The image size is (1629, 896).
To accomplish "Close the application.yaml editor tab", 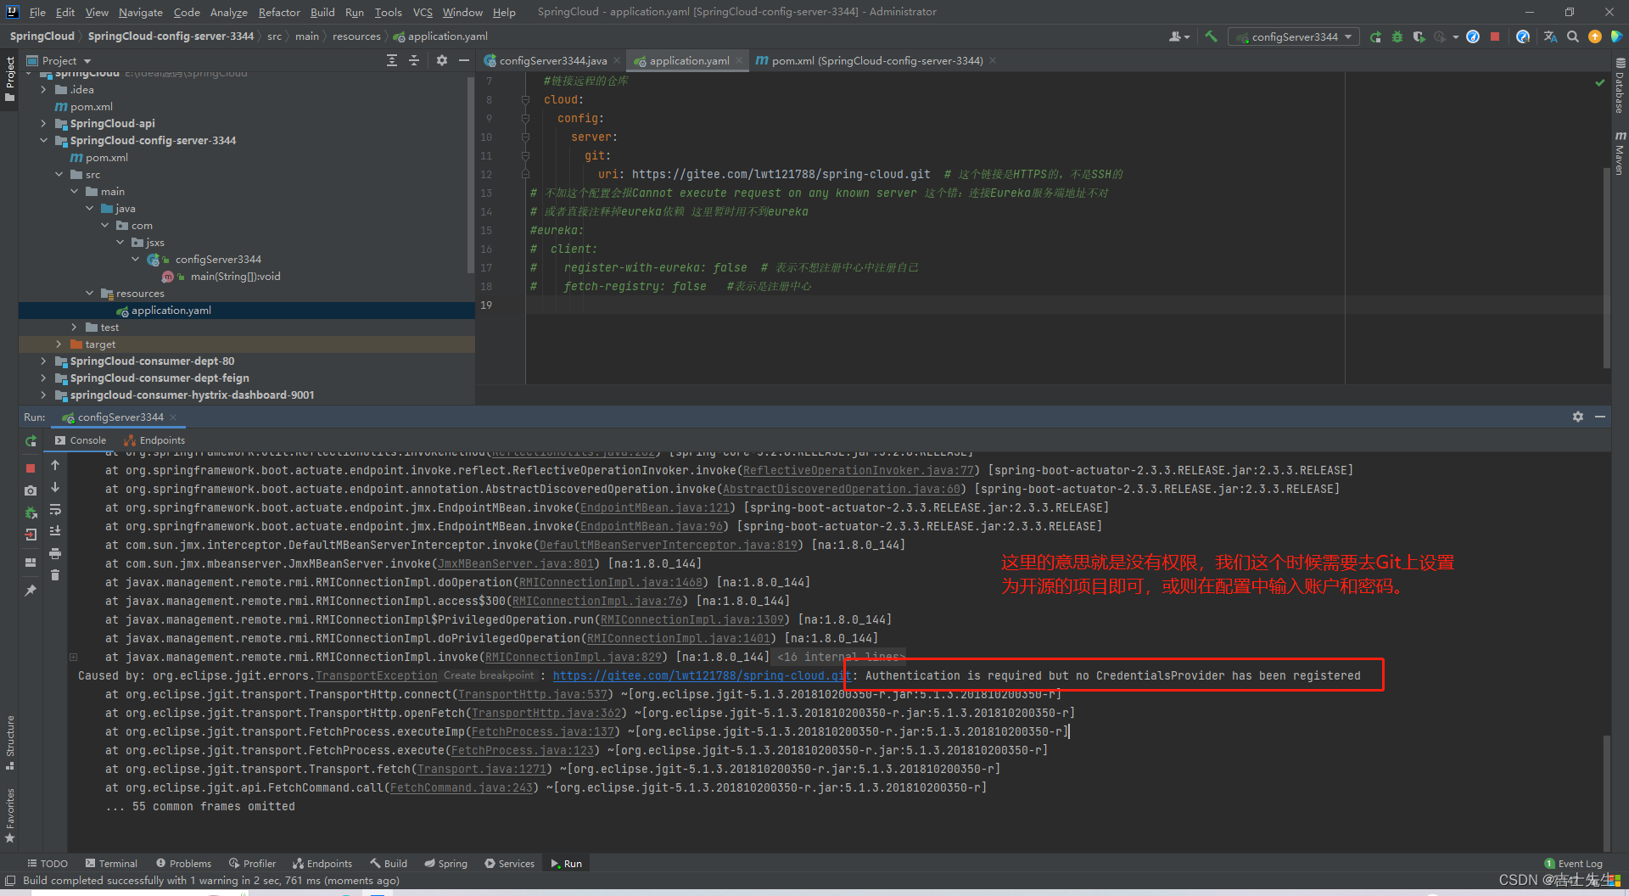I will pyautogui.click(x=739, y=60).
